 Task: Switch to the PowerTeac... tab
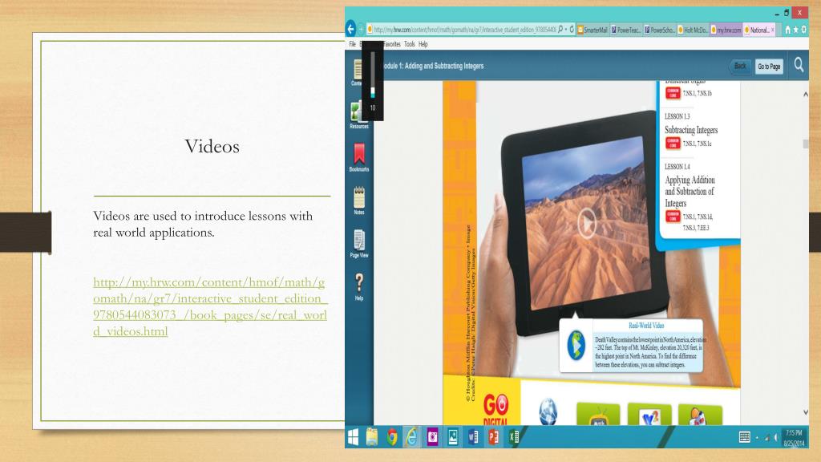[626, 30]
